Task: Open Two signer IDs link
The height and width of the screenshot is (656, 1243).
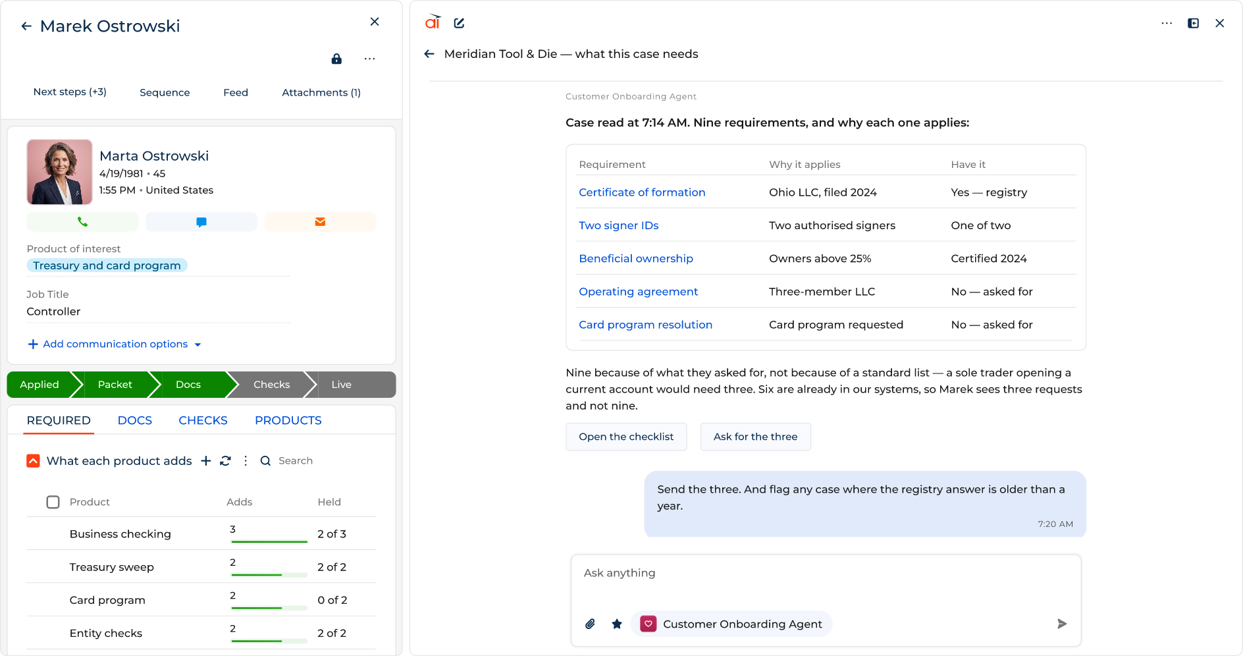Action: tap(619, 225)
